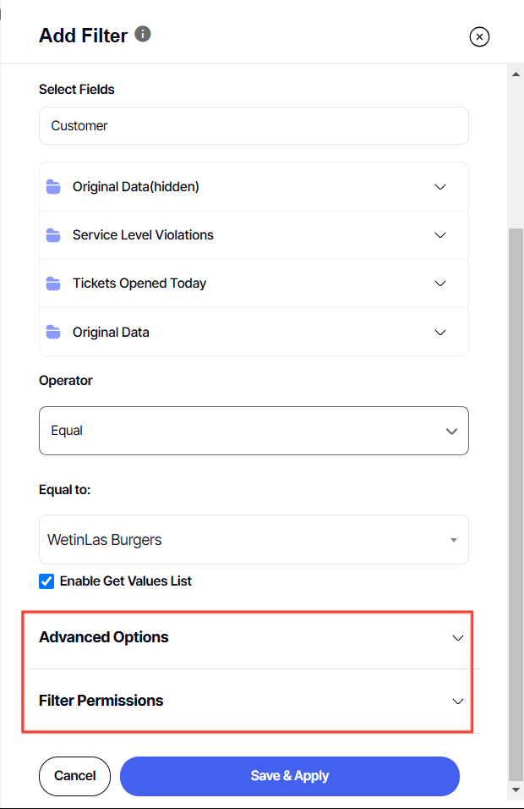
Task: Click the Tickets Opened Today folder icon
Action: click(x=53, y=283)
